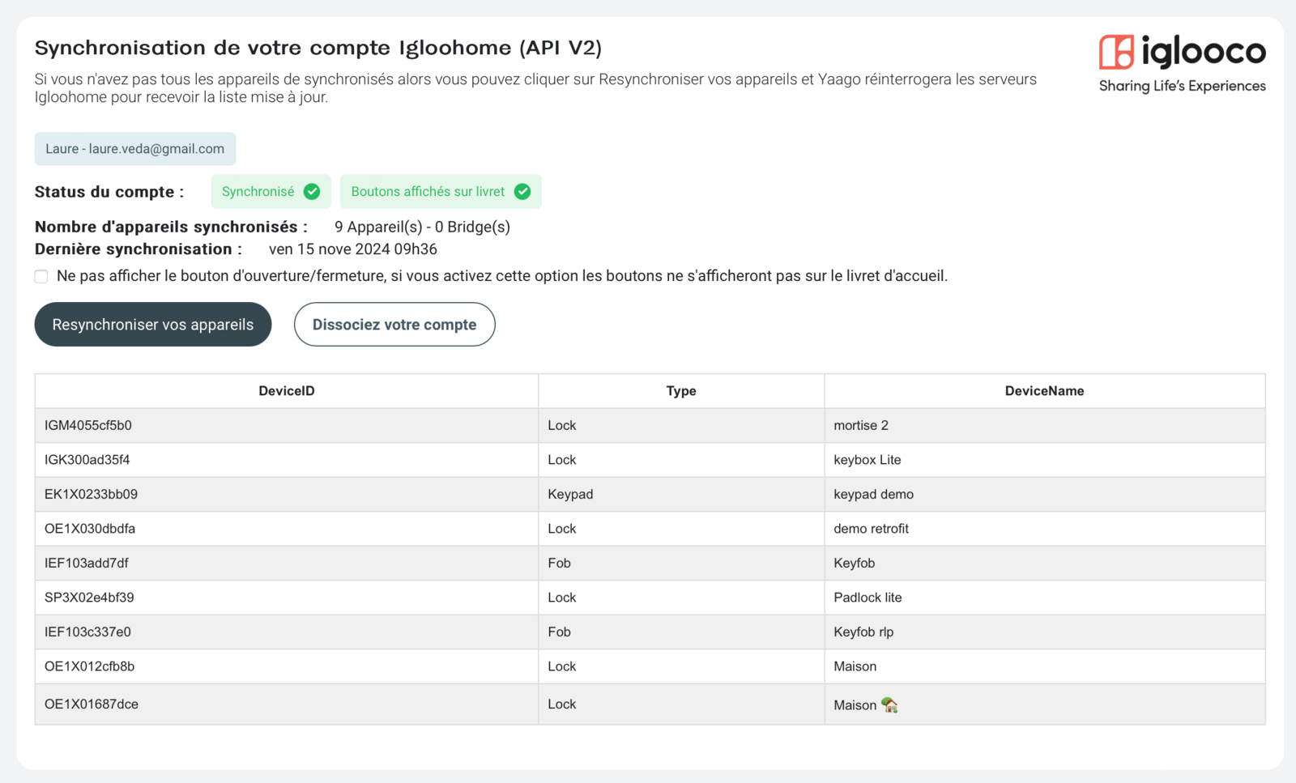The height and width of the screenshot is (783, 1296).
Task: Click the DeviceName column header
Action: [x=1044, y=391]
